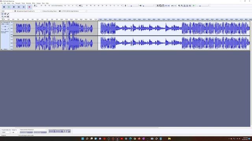The image size is (252, 141).
Task: Click the Zoom In magnifier icon
Action: (x=179, y=5)
